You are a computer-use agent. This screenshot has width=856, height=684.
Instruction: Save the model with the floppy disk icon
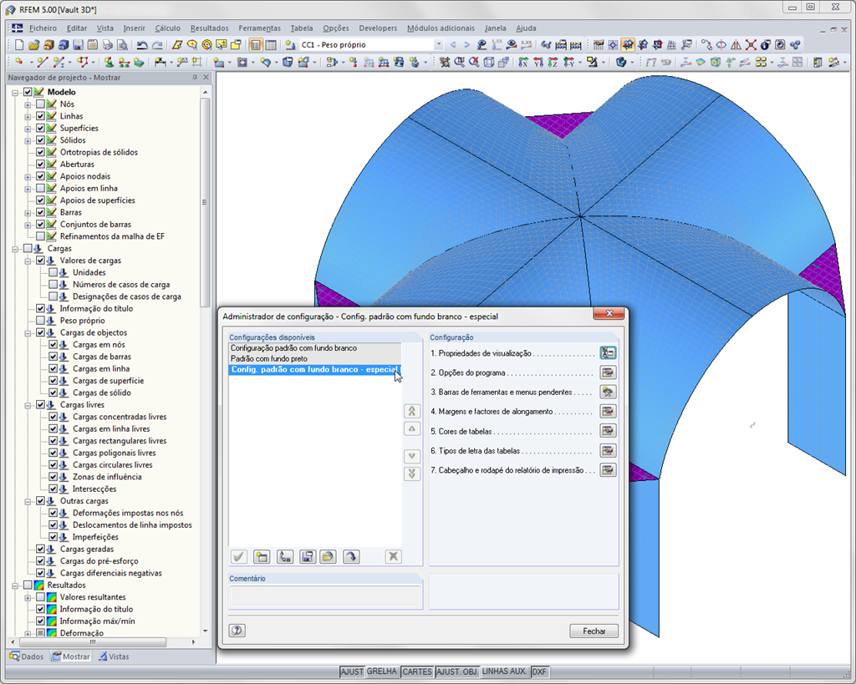click(78, 45)
